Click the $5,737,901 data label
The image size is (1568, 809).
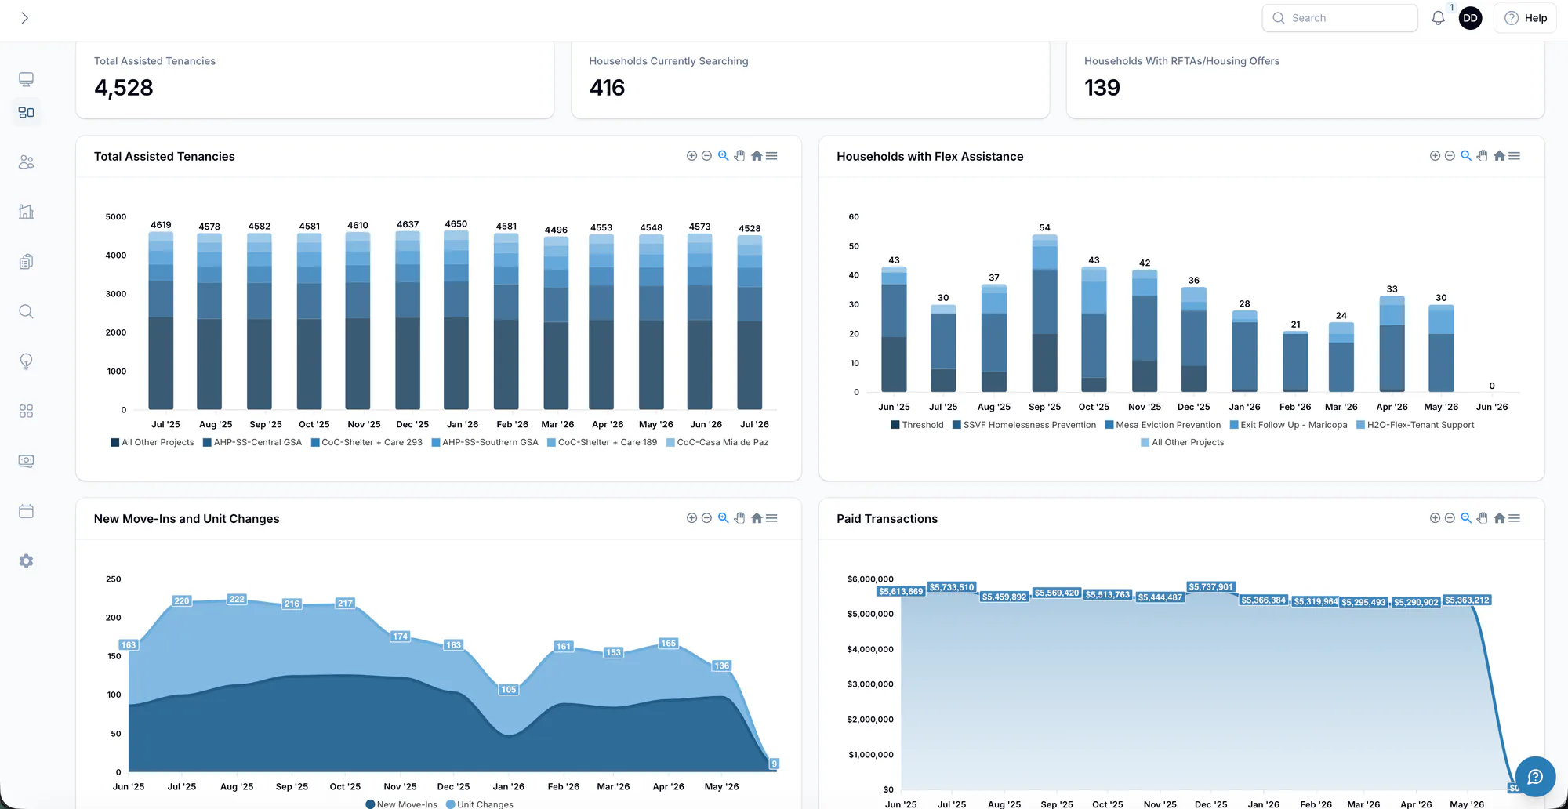coord(1211,586)
